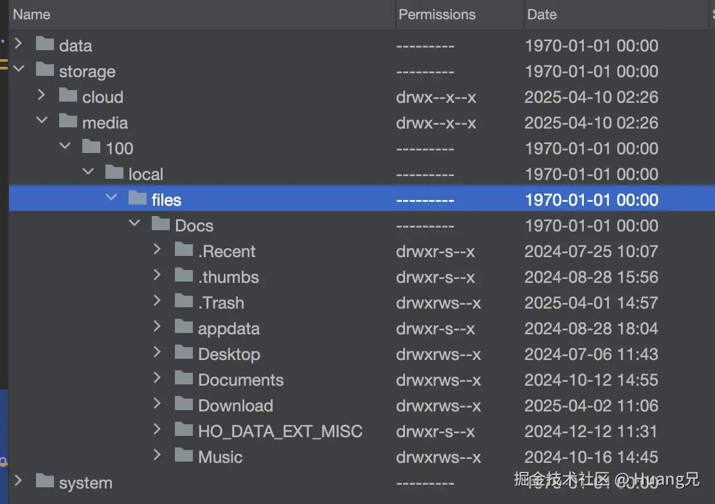Screen dimensions: 715x504
Task: Click the .Trash folder icon
Action: point(183,302)
